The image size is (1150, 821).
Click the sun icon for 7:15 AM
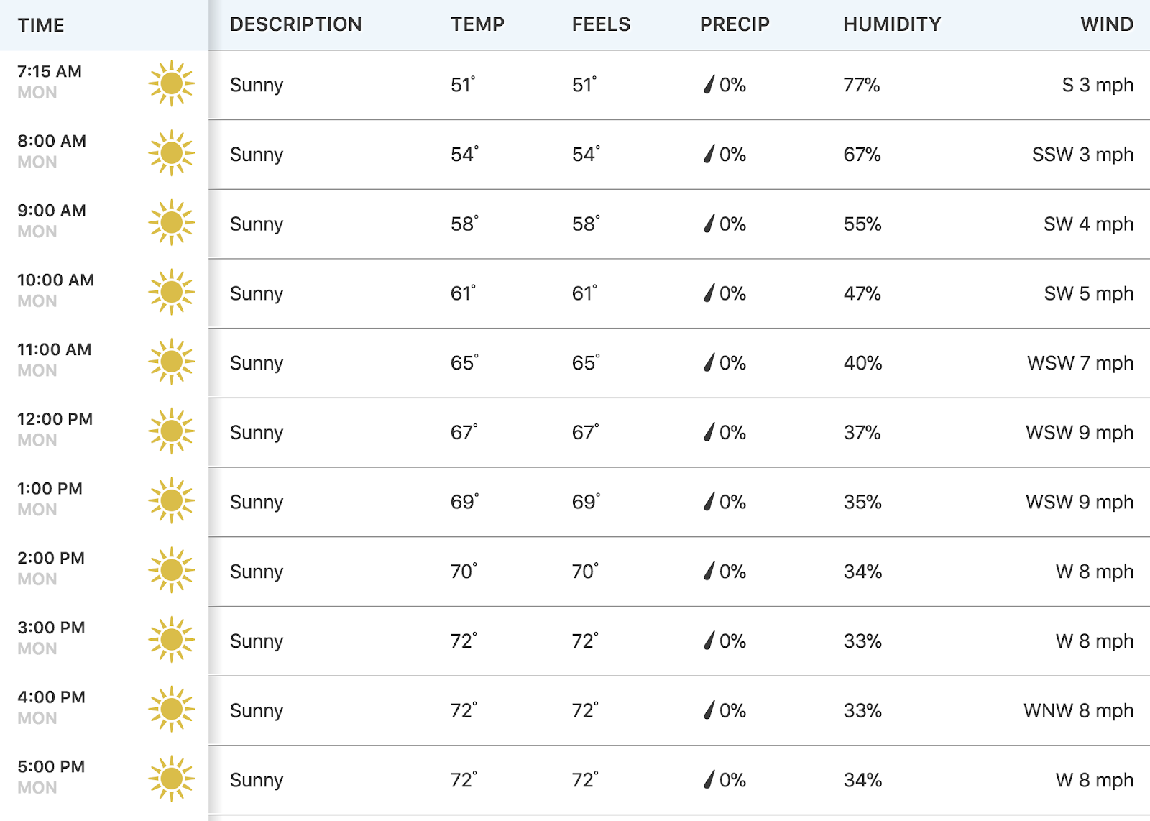171,83
